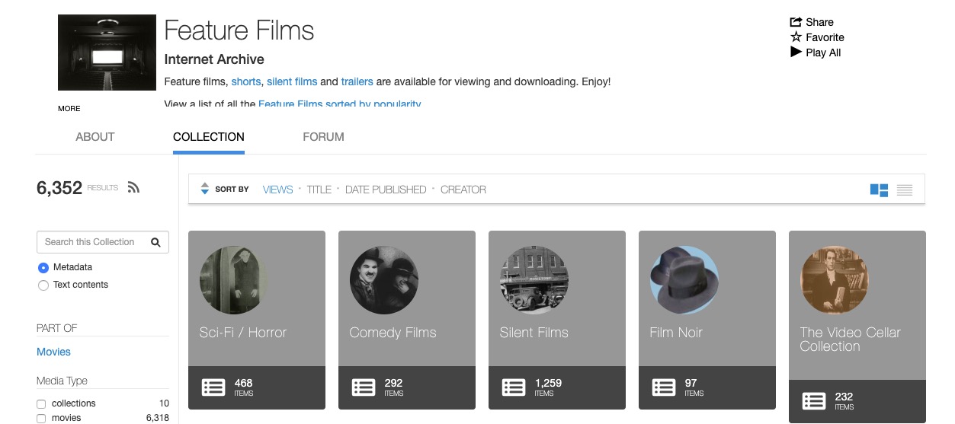Image resolution: width=955 pixels, height=424 pixels.
Task: Select the Text contents radio button
Action: click(43, 285)
